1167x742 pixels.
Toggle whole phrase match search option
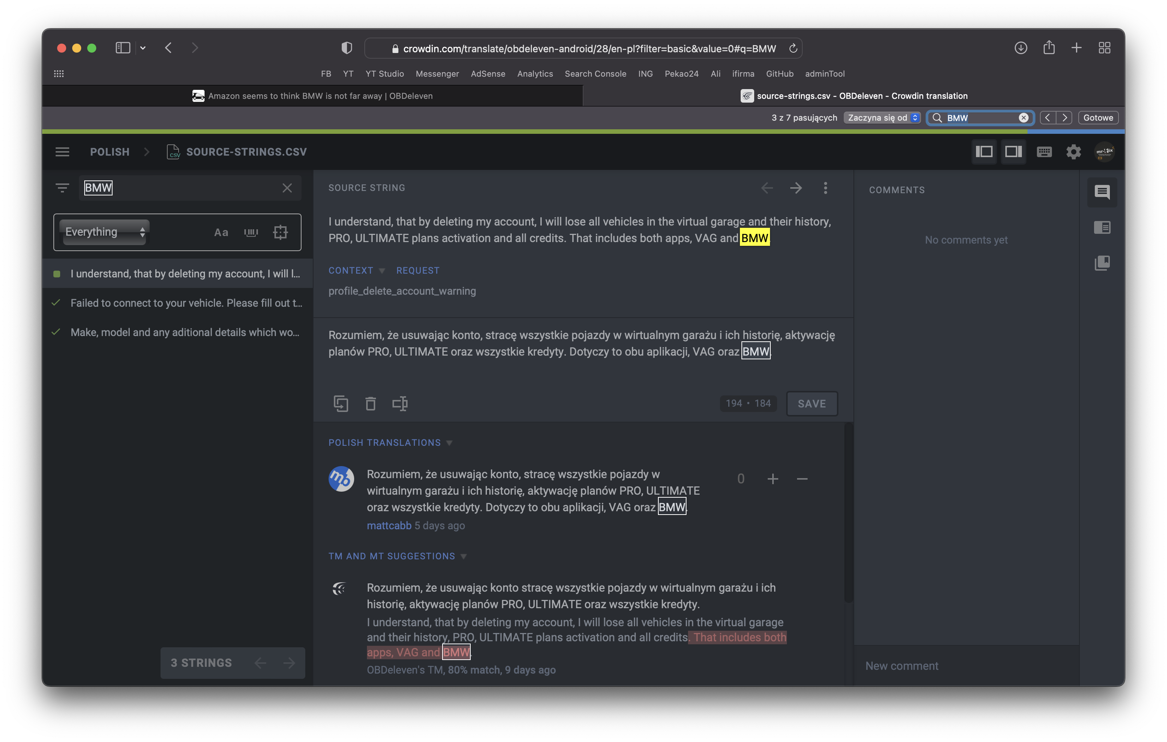click(x=251, y=232)
